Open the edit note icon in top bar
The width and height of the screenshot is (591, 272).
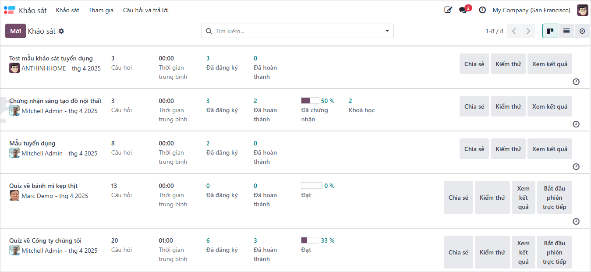pyautogui.click(x=448, y=10)
